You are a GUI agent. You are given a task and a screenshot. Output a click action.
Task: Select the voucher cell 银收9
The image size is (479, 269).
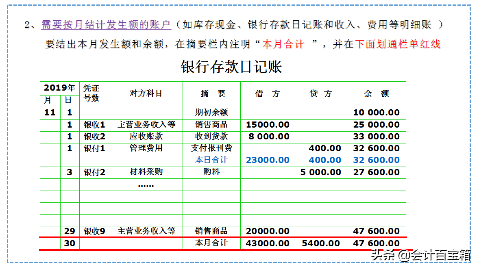95,231
